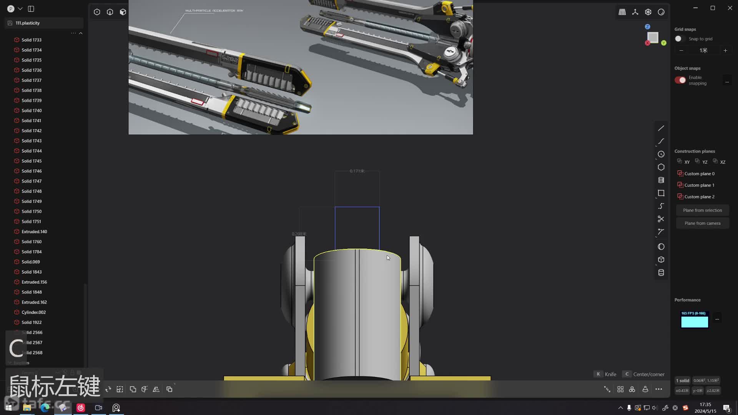738x415 pixels.
Task: Select the curve fillet tool
Action: coord(661,232)
